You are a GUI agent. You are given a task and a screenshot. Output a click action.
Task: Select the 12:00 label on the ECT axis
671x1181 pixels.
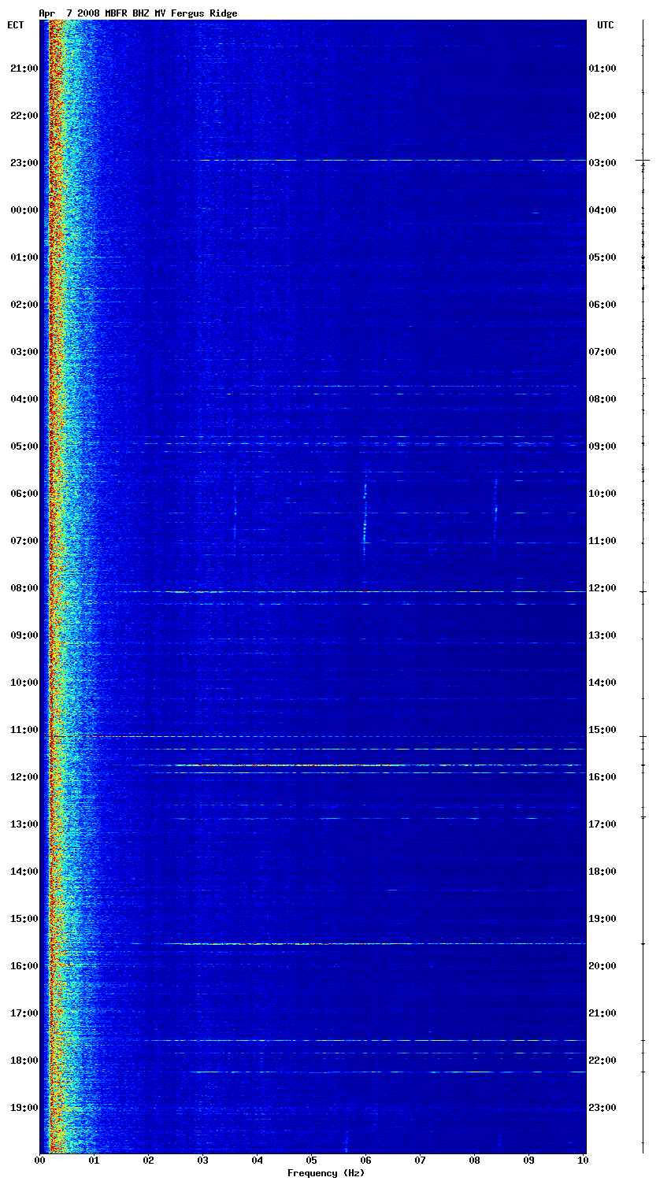point(24,777)
